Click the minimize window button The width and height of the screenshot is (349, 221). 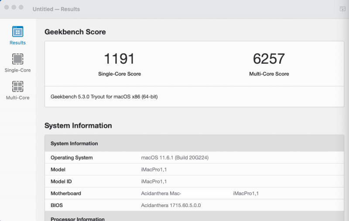coord(14,8)
